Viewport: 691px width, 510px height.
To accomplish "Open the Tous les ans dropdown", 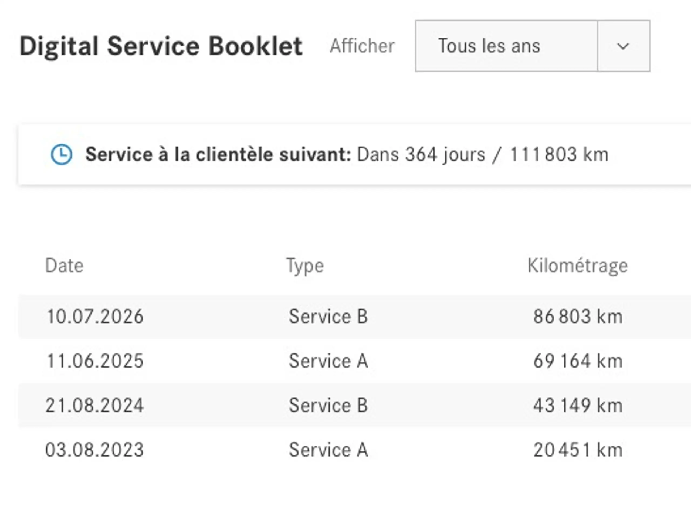I will click(x=533, y=46).
